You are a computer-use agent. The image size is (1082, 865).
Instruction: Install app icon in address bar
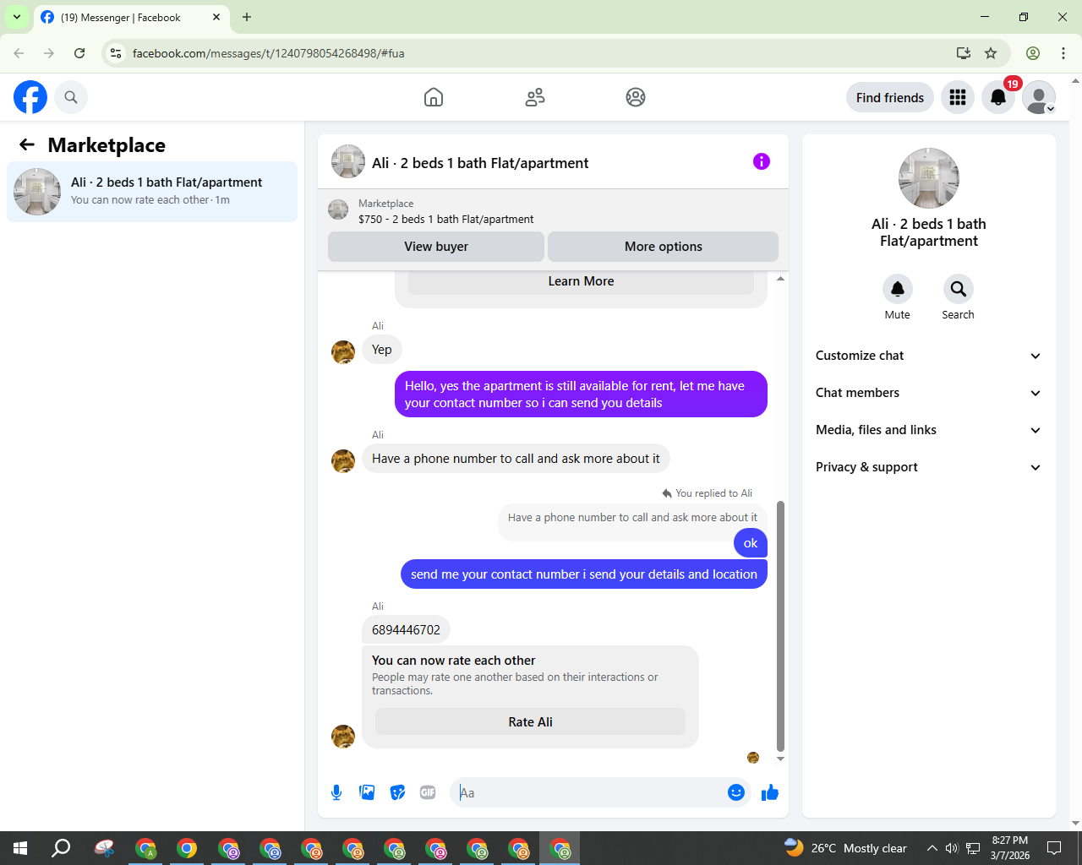[x=964, y=53]
